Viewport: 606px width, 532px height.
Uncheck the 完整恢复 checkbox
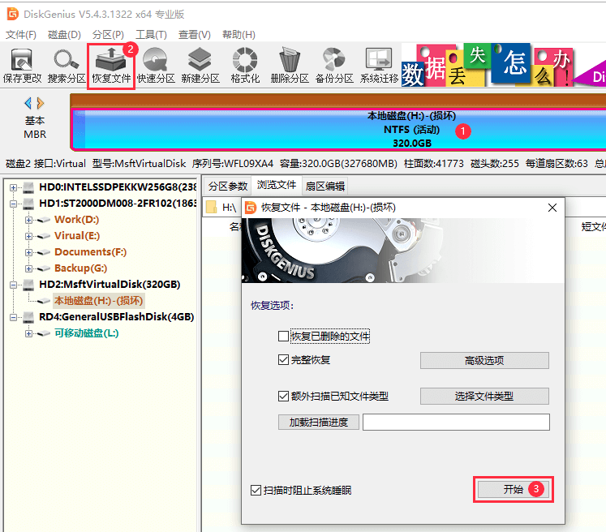click(x=283, y=360)
